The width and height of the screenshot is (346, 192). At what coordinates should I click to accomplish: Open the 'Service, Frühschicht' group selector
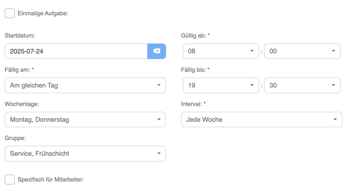[85, 153]
